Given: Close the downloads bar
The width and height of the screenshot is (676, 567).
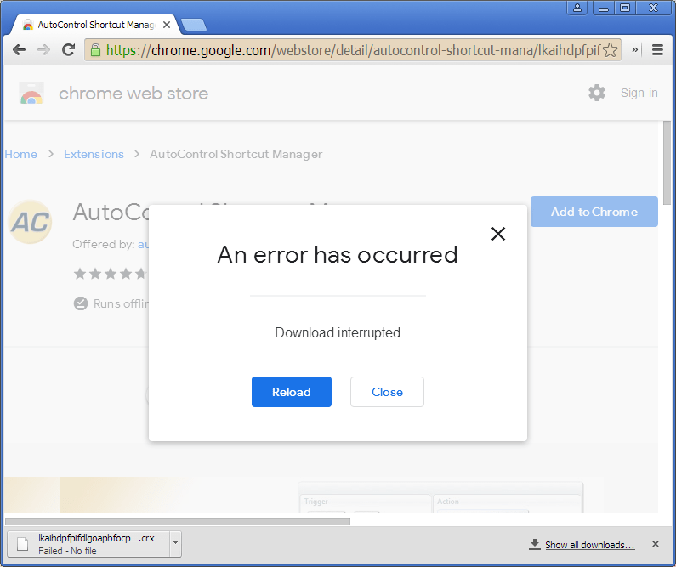Looking at the screenshot, I should click(x=656, y=544).
